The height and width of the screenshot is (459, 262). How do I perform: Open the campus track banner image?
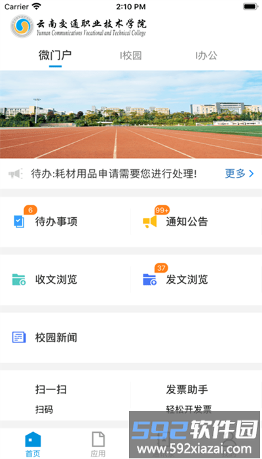131,115
